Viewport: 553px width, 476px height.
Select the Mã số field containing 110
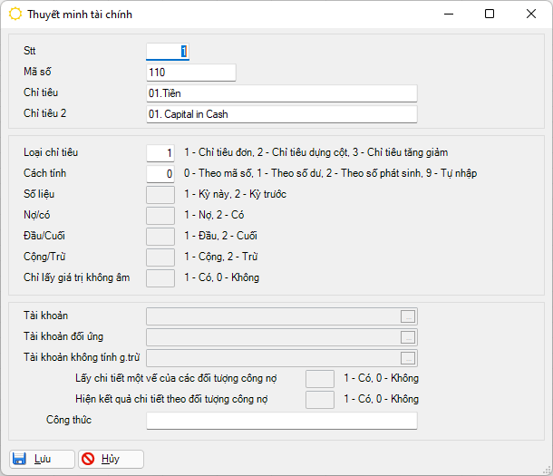[x=190, y=73]
